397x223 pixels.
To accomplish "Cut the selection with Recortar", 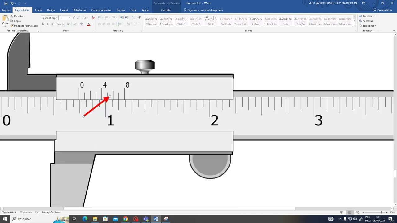I will click(17, 16).
